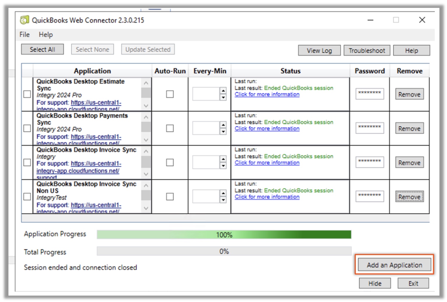Remove the Invoice Sync Non US application

(x=409, y=197)
